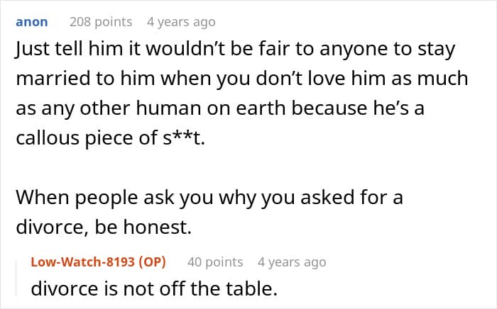Image resolution: width=497 pixels, height=309 pixels.
Task: Open the OP reply's 4 years ago timestamp
Action: point(292,262)
